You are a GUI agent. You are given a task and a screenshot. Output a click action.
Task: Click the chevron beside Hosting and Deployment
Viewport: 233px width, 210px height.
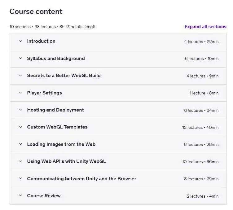click(20, 110)
